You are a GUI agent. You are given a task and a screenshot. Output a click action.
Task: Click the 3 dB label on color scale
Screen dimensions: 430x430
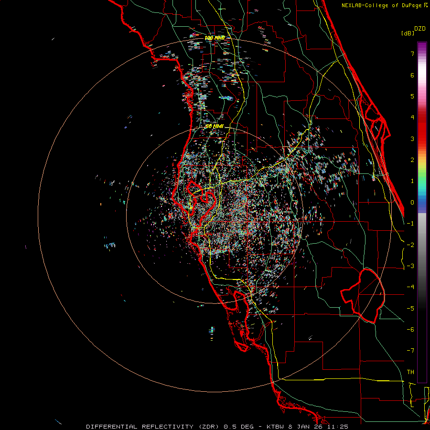click(x=412, y=139)
